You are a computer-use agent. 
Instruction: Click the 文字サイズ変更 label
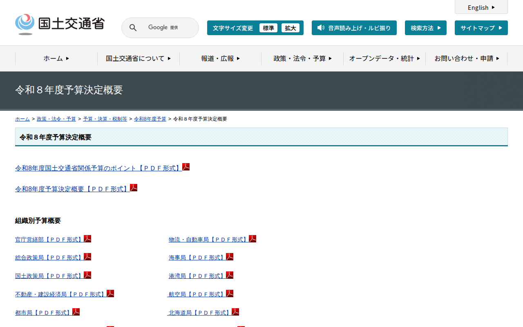tap(233, 28)
